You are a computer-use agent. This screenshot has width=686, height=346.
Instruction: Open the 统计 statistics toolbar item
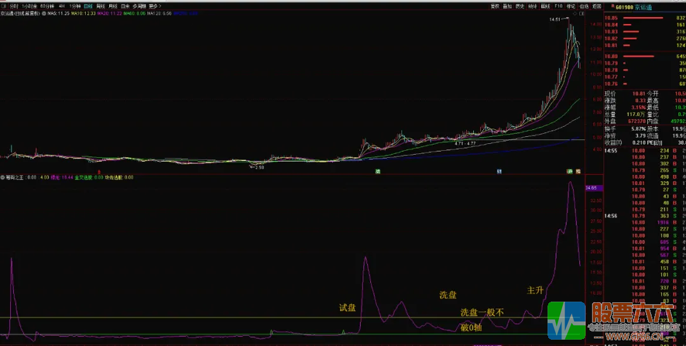pos(532,6)
